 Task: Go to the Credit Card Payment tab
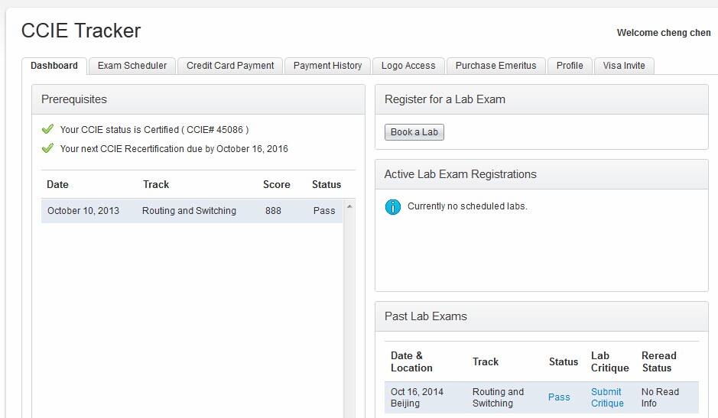click(230, 66)
